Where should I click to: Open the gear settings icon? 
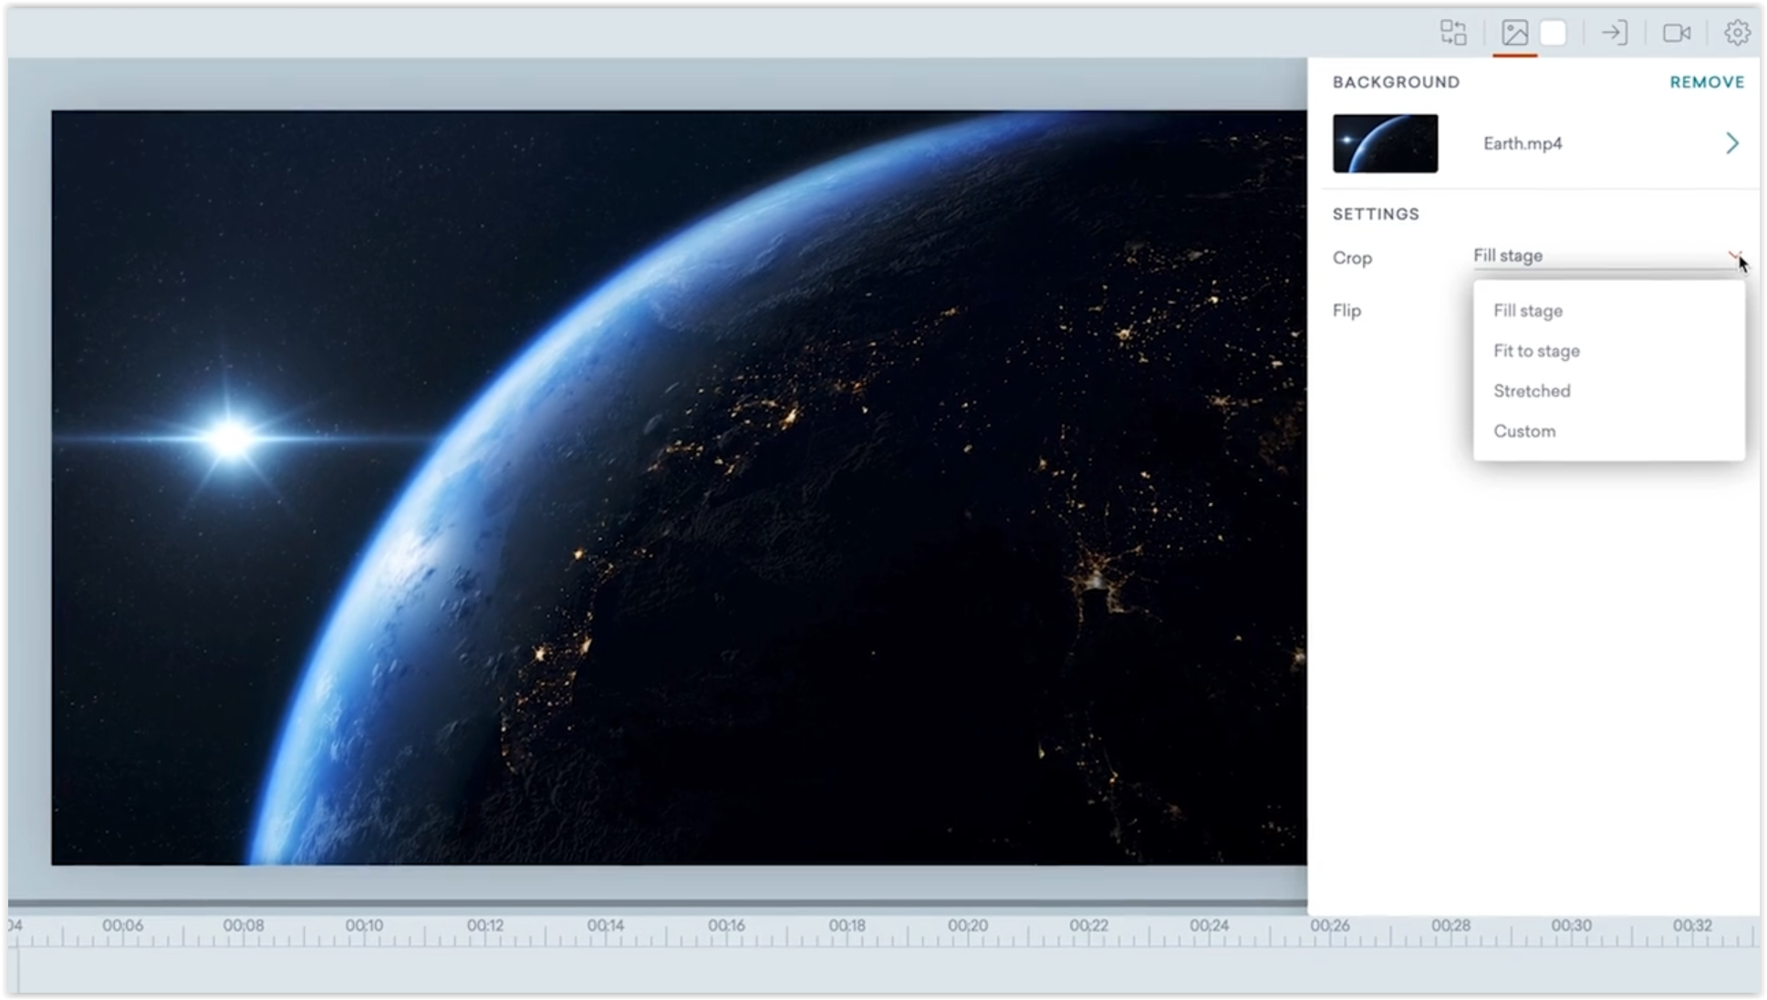click(1737, 33)
